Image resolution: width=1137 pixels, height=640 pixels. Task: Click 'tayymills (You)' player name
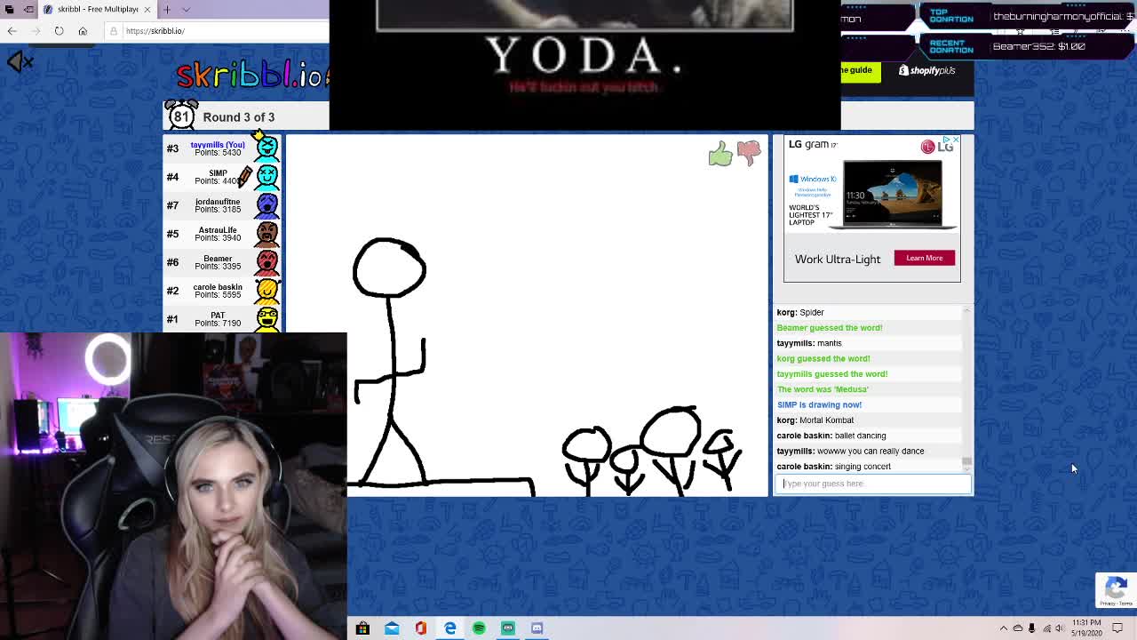tap(218, 145)
